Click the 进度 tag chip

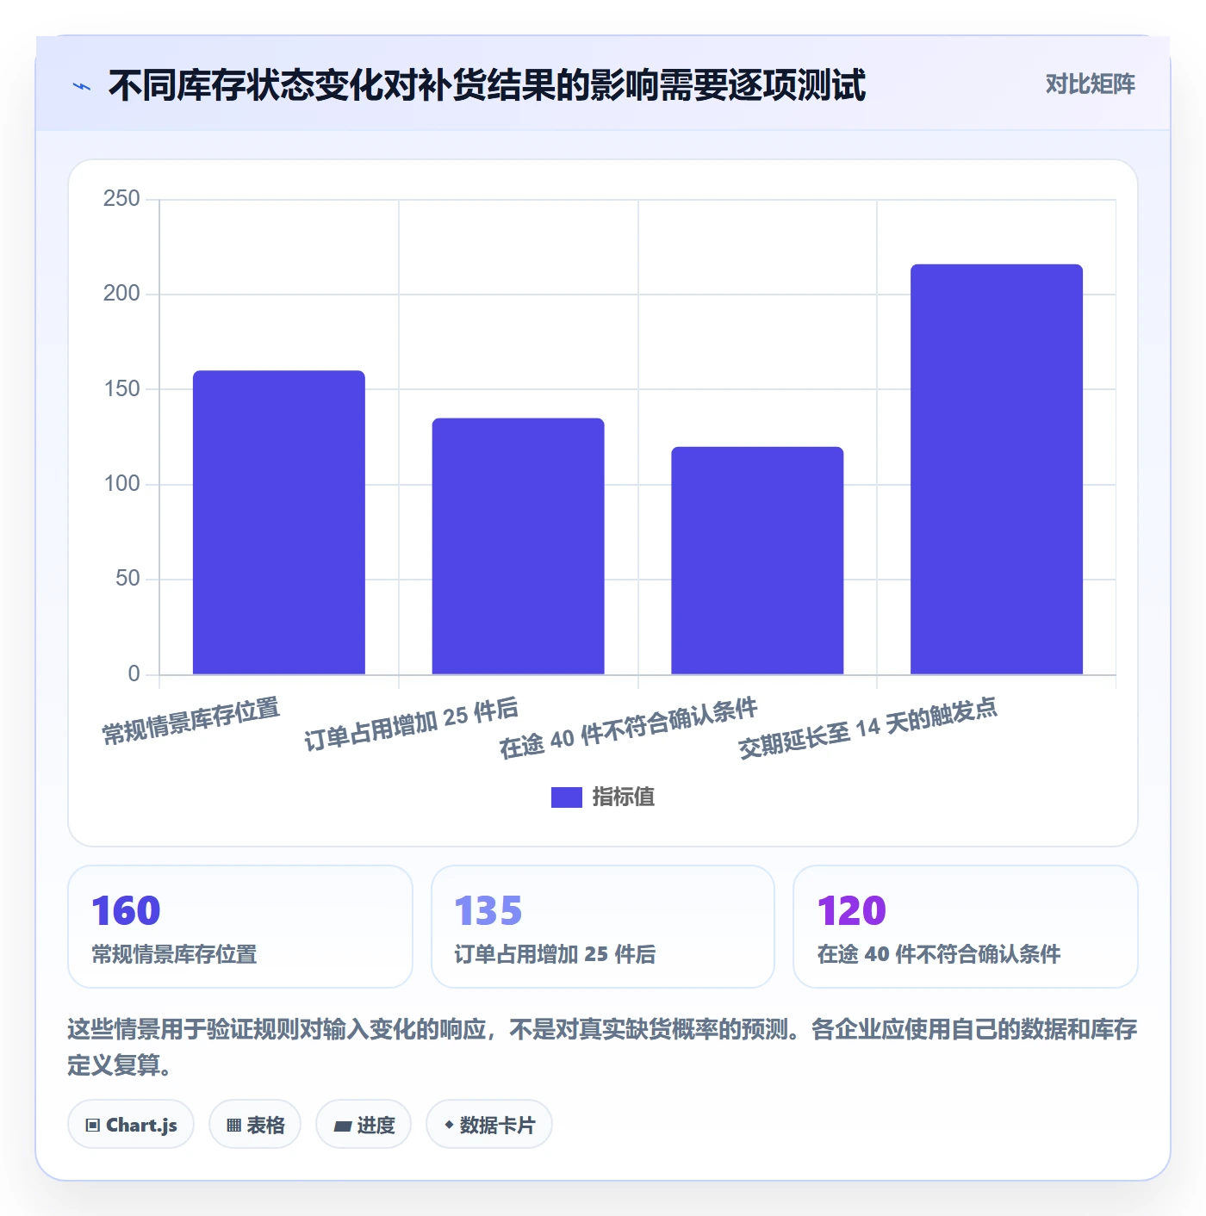click(x=364, y=1125)
